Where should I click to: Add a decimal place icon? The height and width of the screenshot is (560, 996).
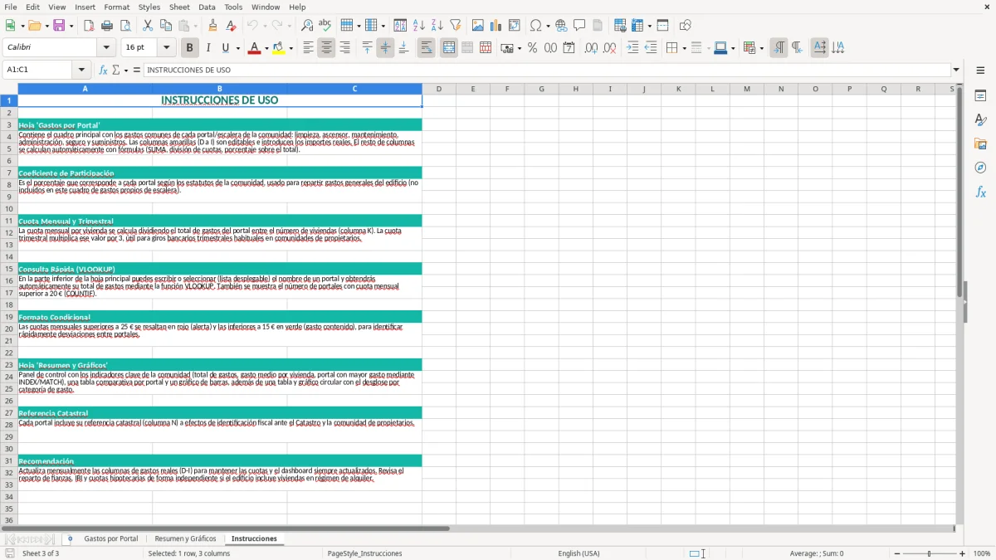(x=591, y=48)
